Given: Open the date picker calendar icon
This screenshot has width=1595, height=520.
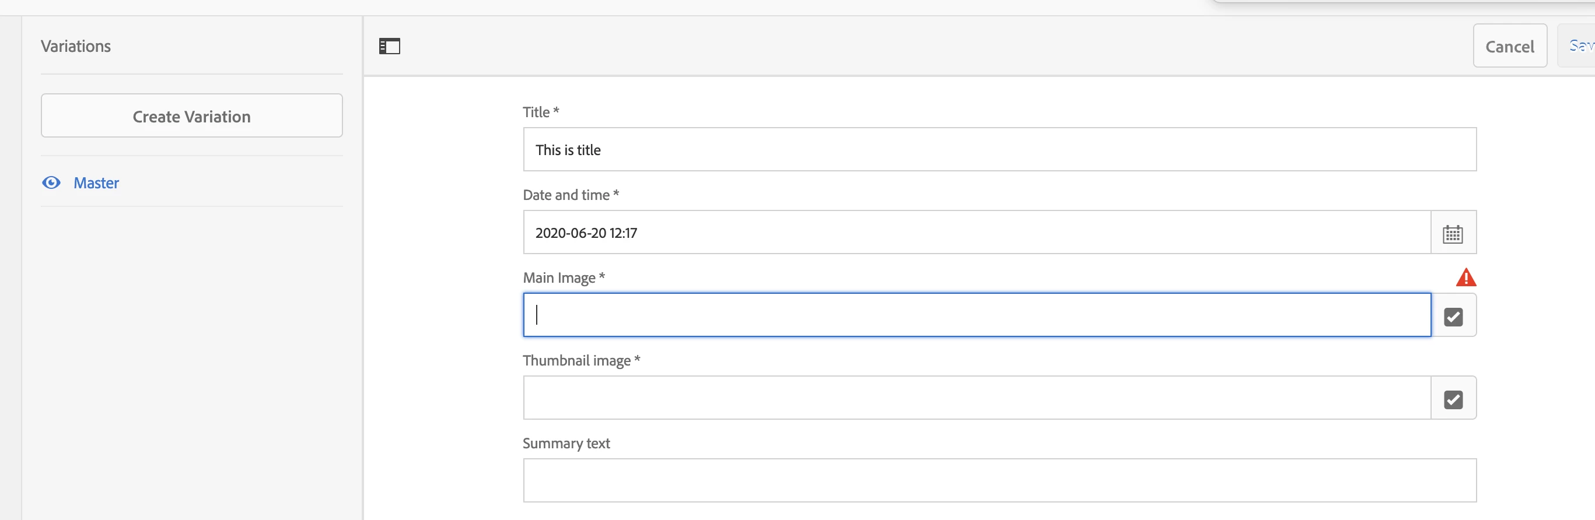Looking at the screenshot, I should pos(1453,233).
